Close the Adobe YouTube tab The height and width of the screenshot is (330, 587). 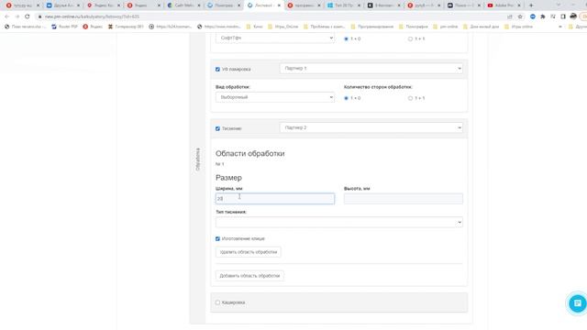[x=519, y=5]
